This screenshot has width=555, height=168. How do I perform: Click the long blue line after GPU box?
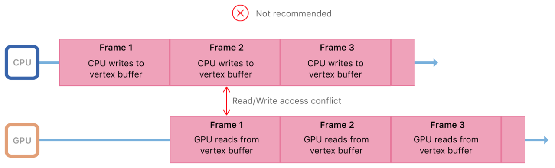[104, 140]
